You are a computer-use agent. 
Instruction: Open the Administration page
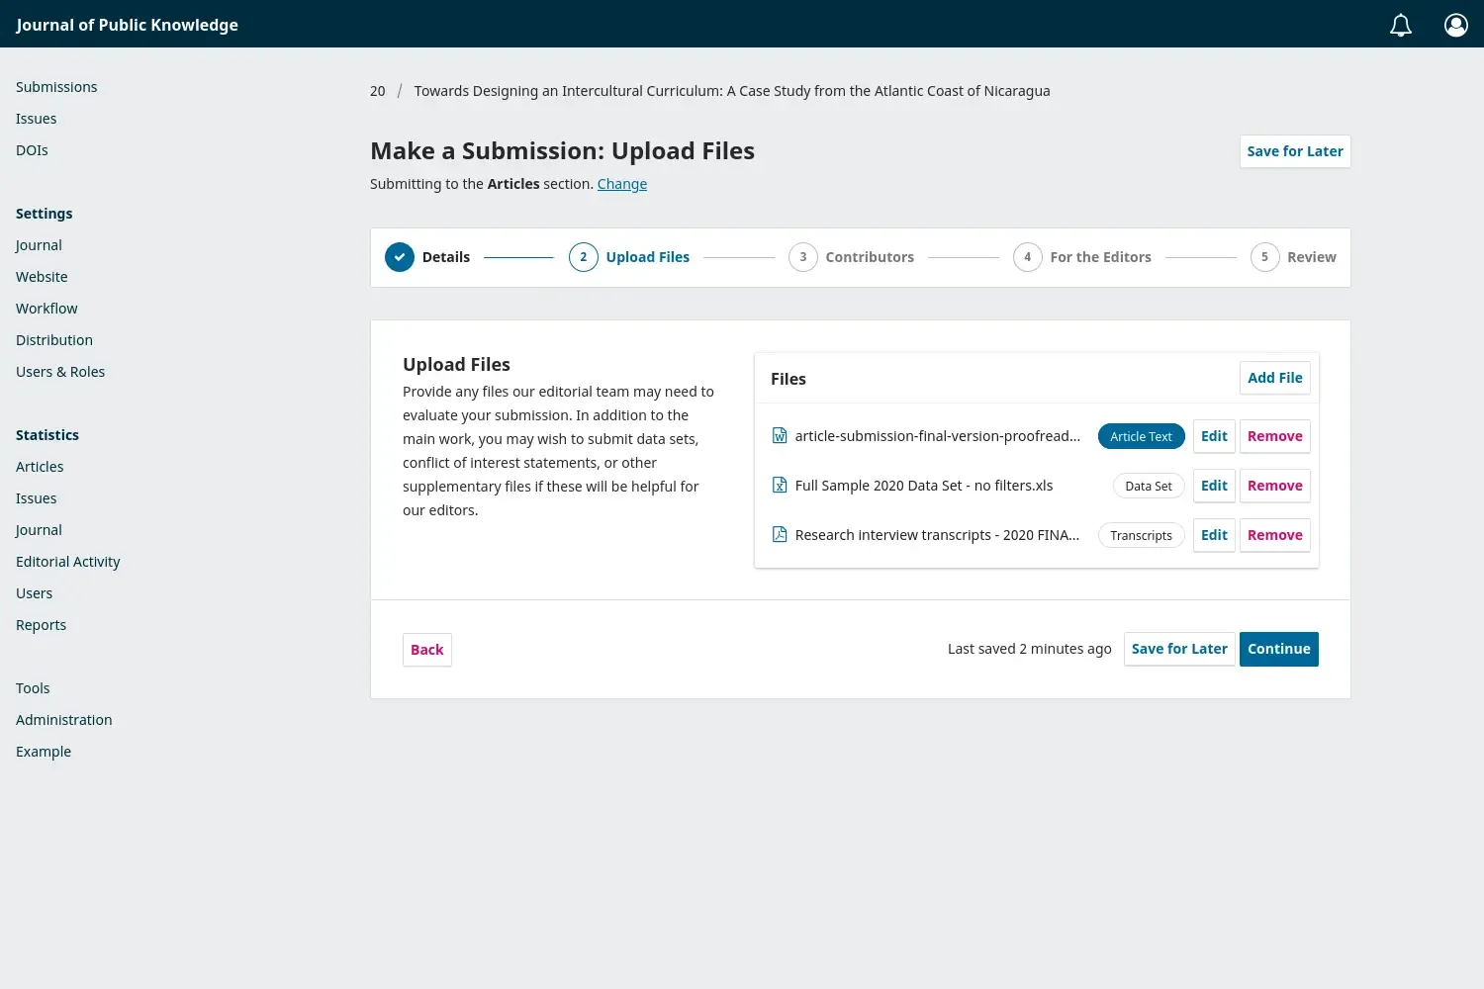click(x=63, y=719)
